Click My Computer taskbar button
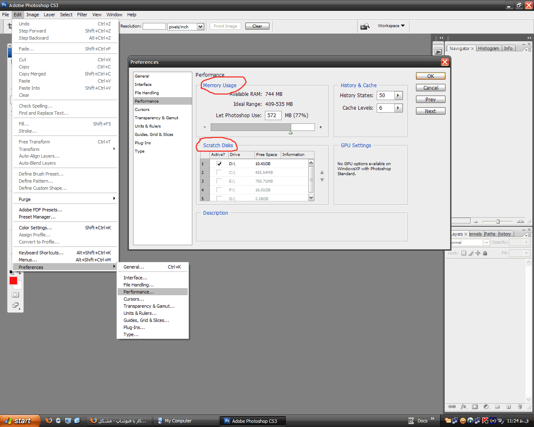534x427 pixels. pyautogui.click(x=186, y=421)
